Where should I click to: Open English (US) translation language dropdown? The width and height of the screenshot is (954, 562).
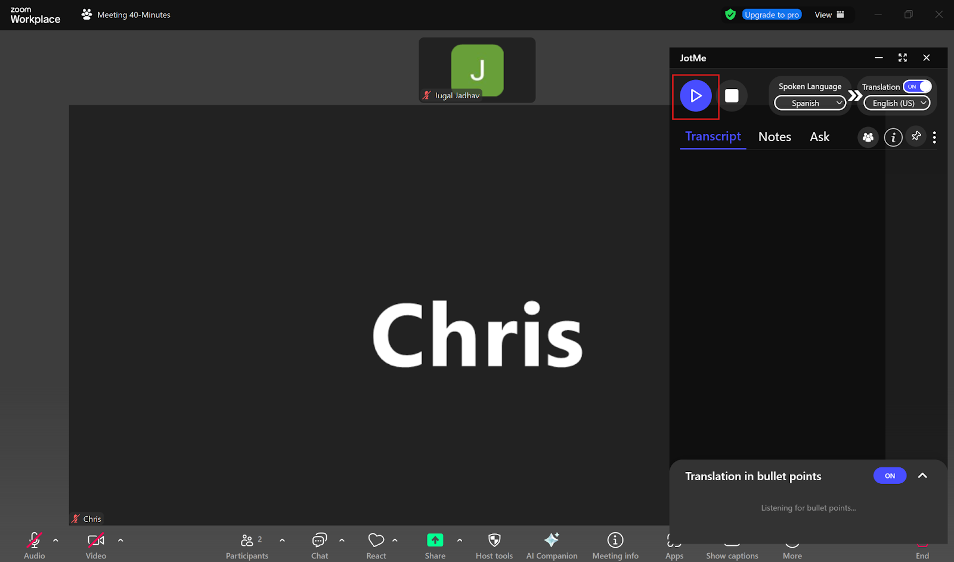click(897, 103)
